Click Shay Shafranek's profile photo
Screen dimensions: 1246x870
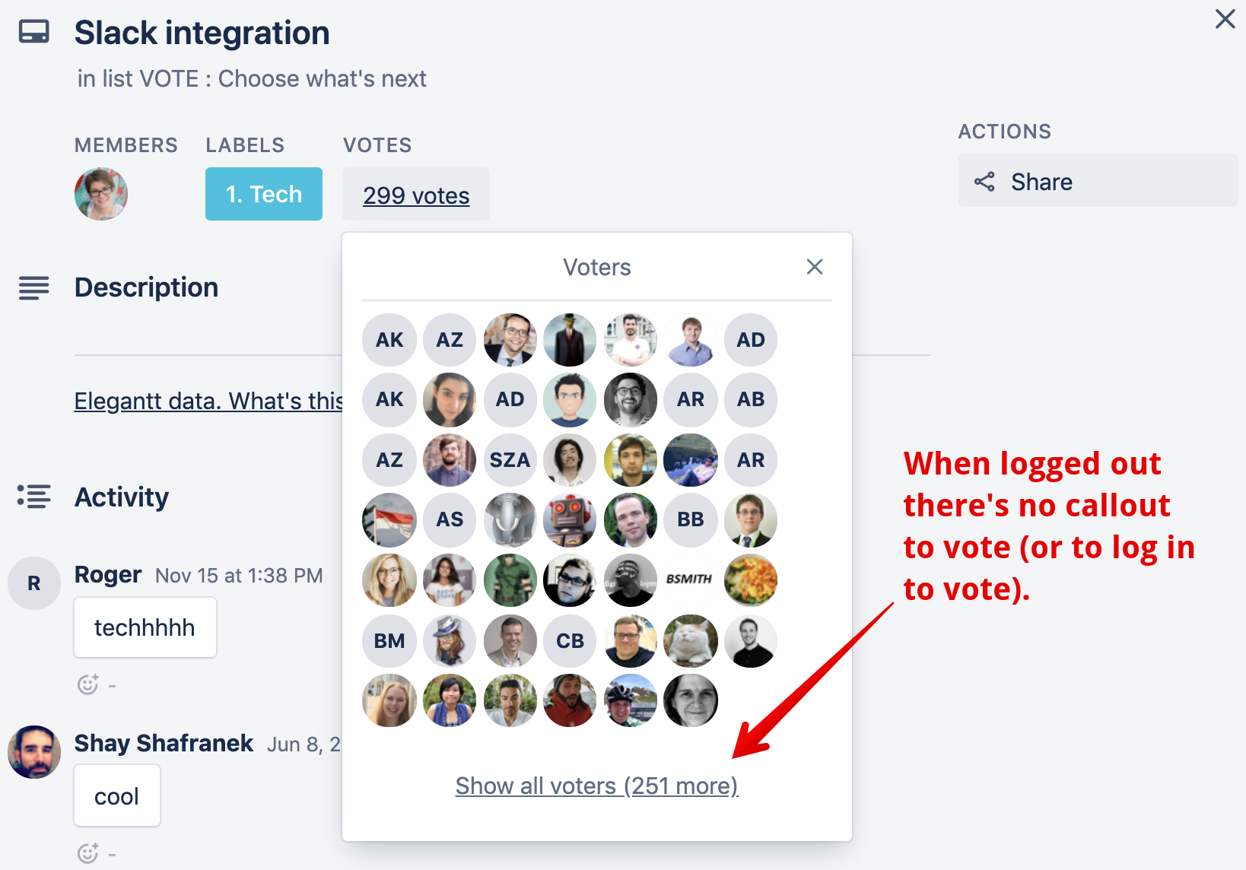pyautogui.click(x=34, y=752)
